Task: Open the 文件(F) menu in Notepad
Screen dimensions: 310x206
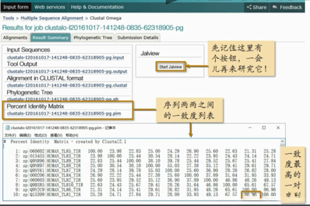Action: pyautogui.click(x=10, y=135)
